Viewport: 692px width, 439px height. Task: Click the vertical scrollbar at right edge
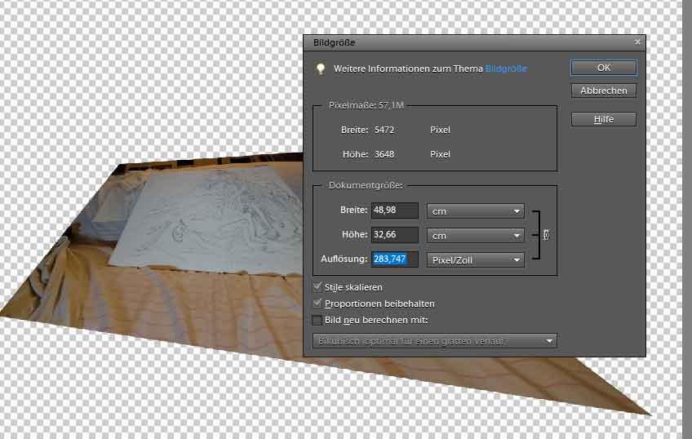686,220
